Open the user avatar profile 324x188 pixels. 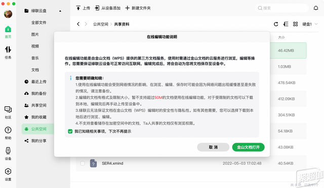(x=8, y=14)
